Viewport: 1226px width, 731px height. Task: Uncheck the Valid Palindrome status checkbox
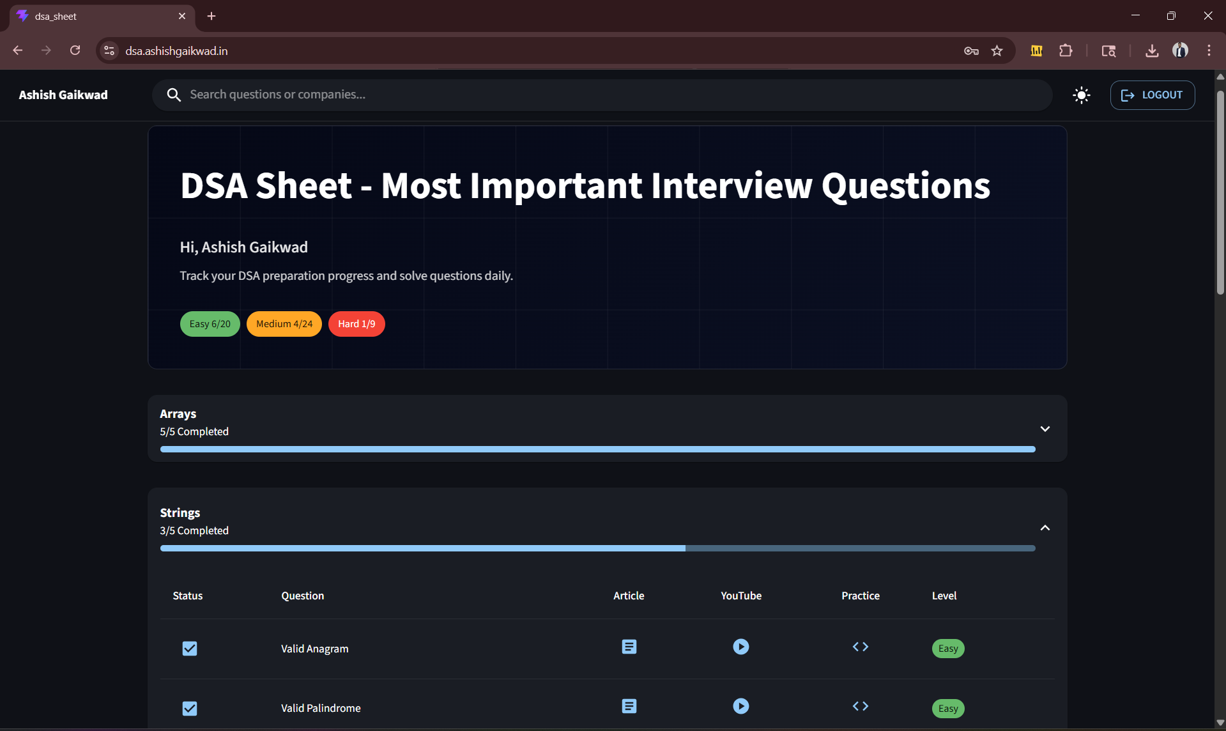click(x=189, y=708)
